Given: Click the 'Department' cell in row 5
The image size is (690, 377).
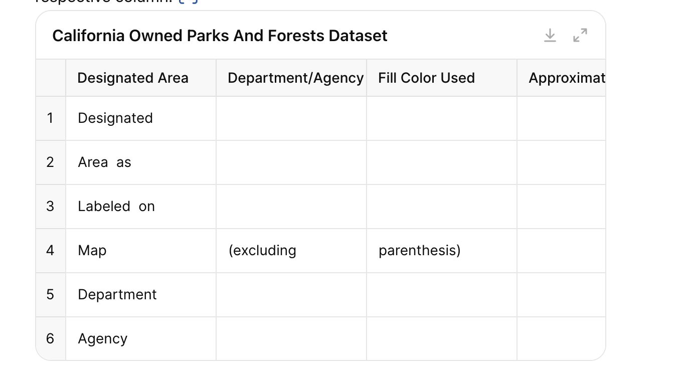Looking at the screenshot, I should click(141, 295).
